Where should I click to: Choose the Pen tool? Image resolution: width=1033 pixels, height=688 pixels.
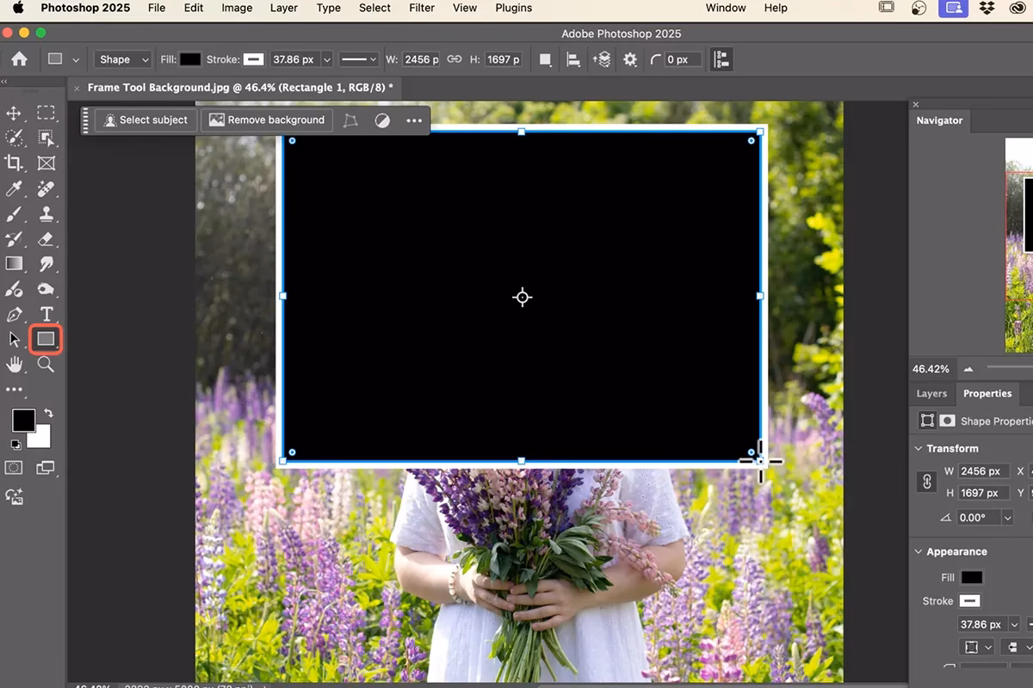(14, 314)
